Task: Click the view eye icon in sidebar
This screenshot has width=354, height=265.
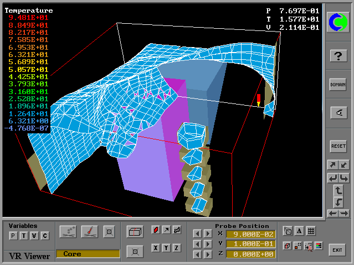Action: [338, 113]
